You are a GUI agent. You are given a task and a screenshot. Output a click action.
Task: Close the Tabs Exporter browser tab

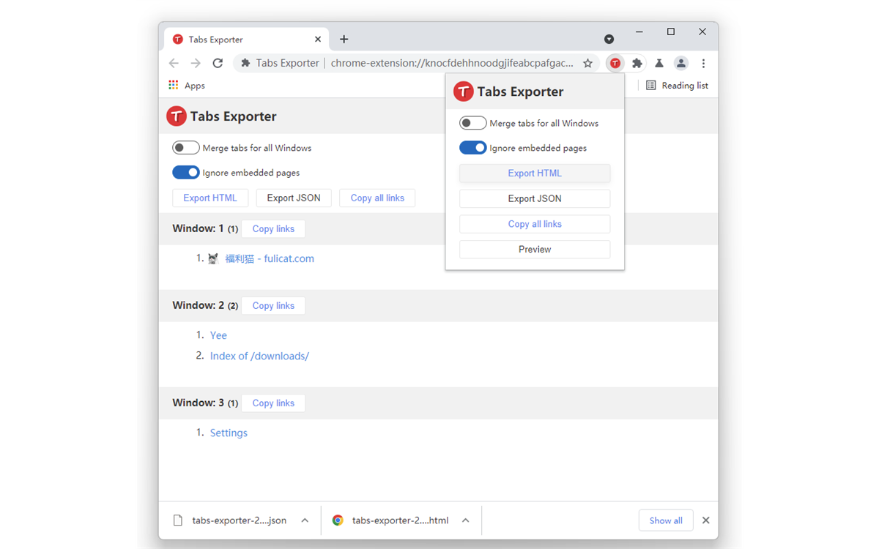(x=318, y=40)
